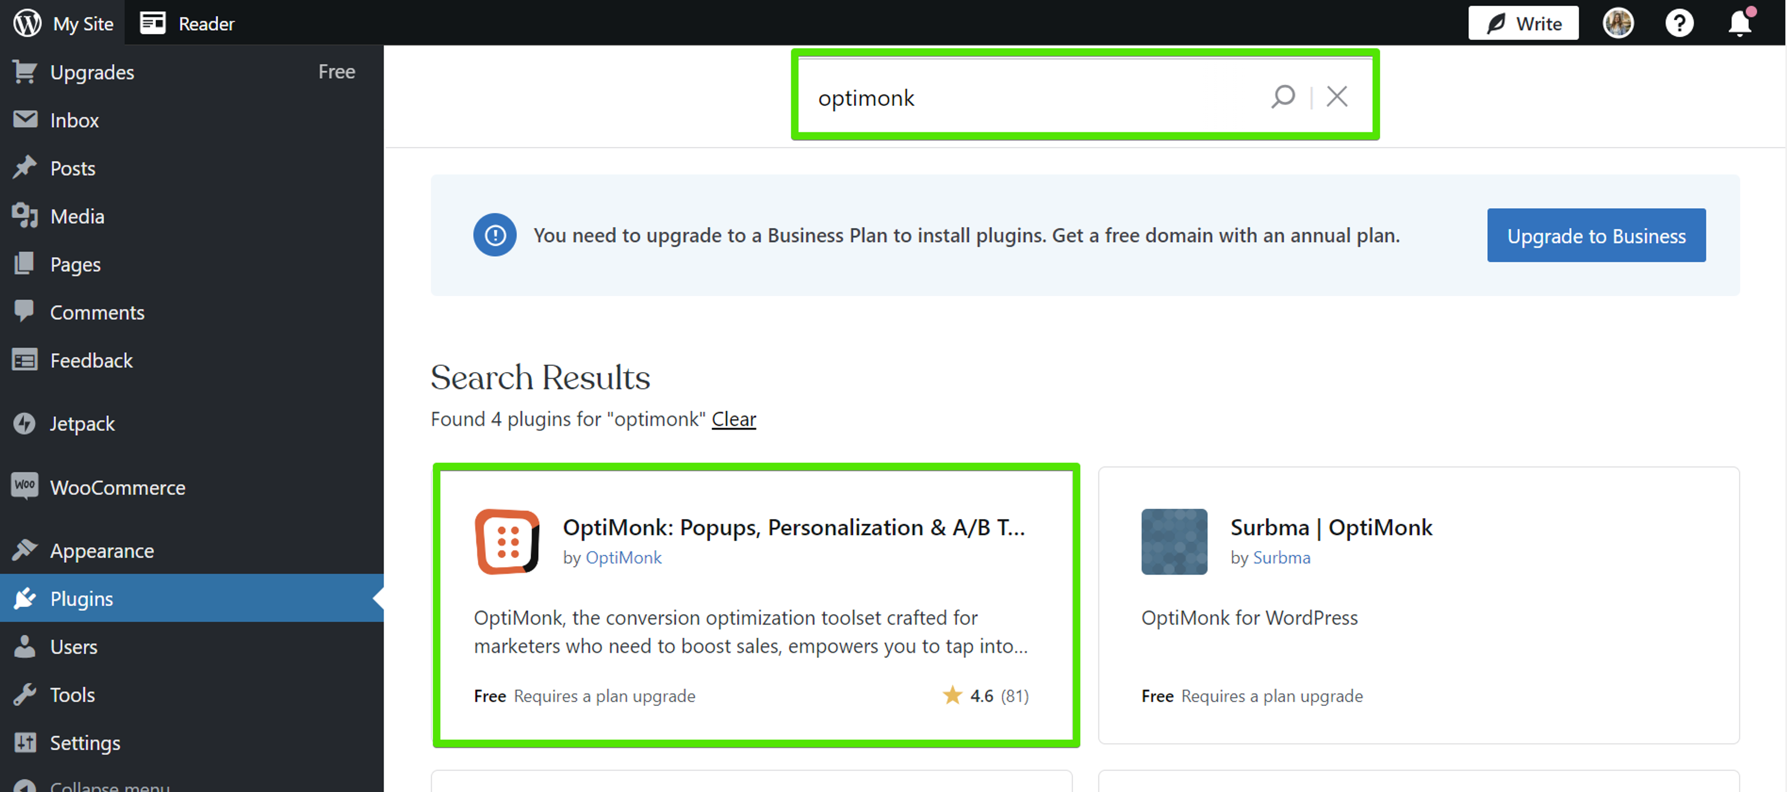The height and width of the screenshot is (792, 1787).
Task: Open the user profile avatar
Action: [x=1618, y=23]
